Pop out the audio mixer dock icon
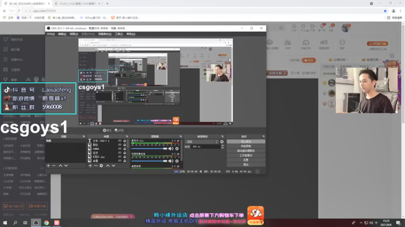 pos(181,136)
